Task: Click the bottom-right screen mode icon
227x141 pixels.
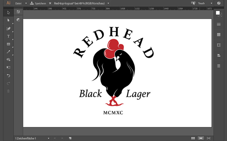Action: point(209,138)
